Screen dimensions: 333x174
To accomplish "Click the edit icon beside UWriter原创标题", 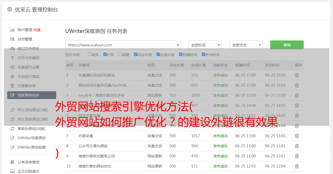I will pos(12,147).
